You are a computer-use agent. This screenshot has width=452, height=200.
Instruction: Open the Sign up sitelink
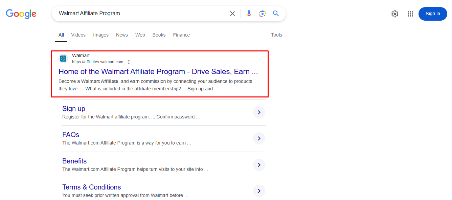(74, 109)
